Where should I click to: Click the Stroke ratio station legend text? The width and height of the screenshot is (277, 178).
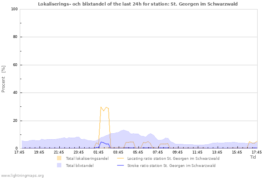171,165
